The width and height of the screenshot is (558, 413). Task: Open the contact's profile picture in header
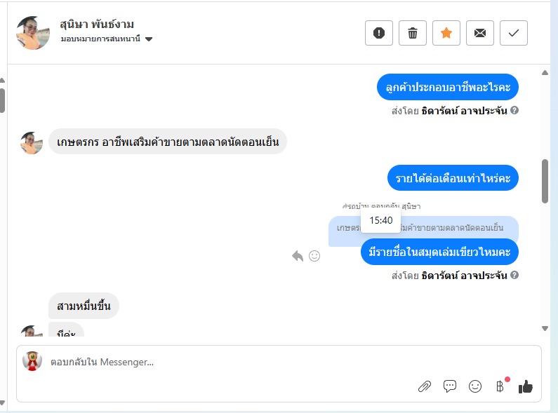pos(33,33)
